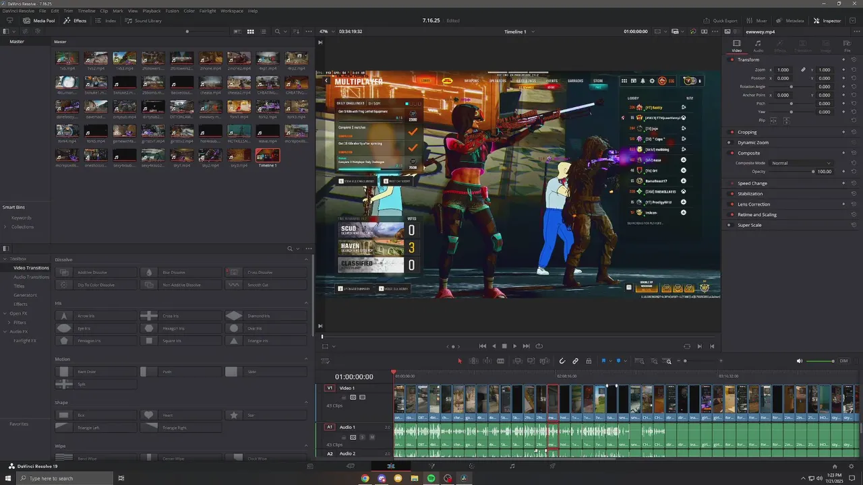863x485 pixels.
Task: Go to the Color page icon
Action: [472, 466]
